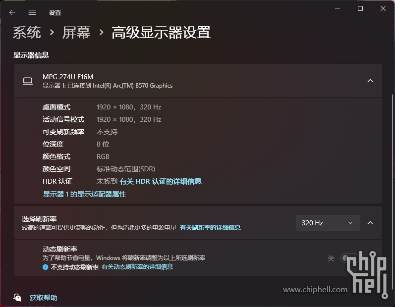The image size is (395, 307).
Task: Go to 屏幕 in breadcrumb
Action: point(76,33)
